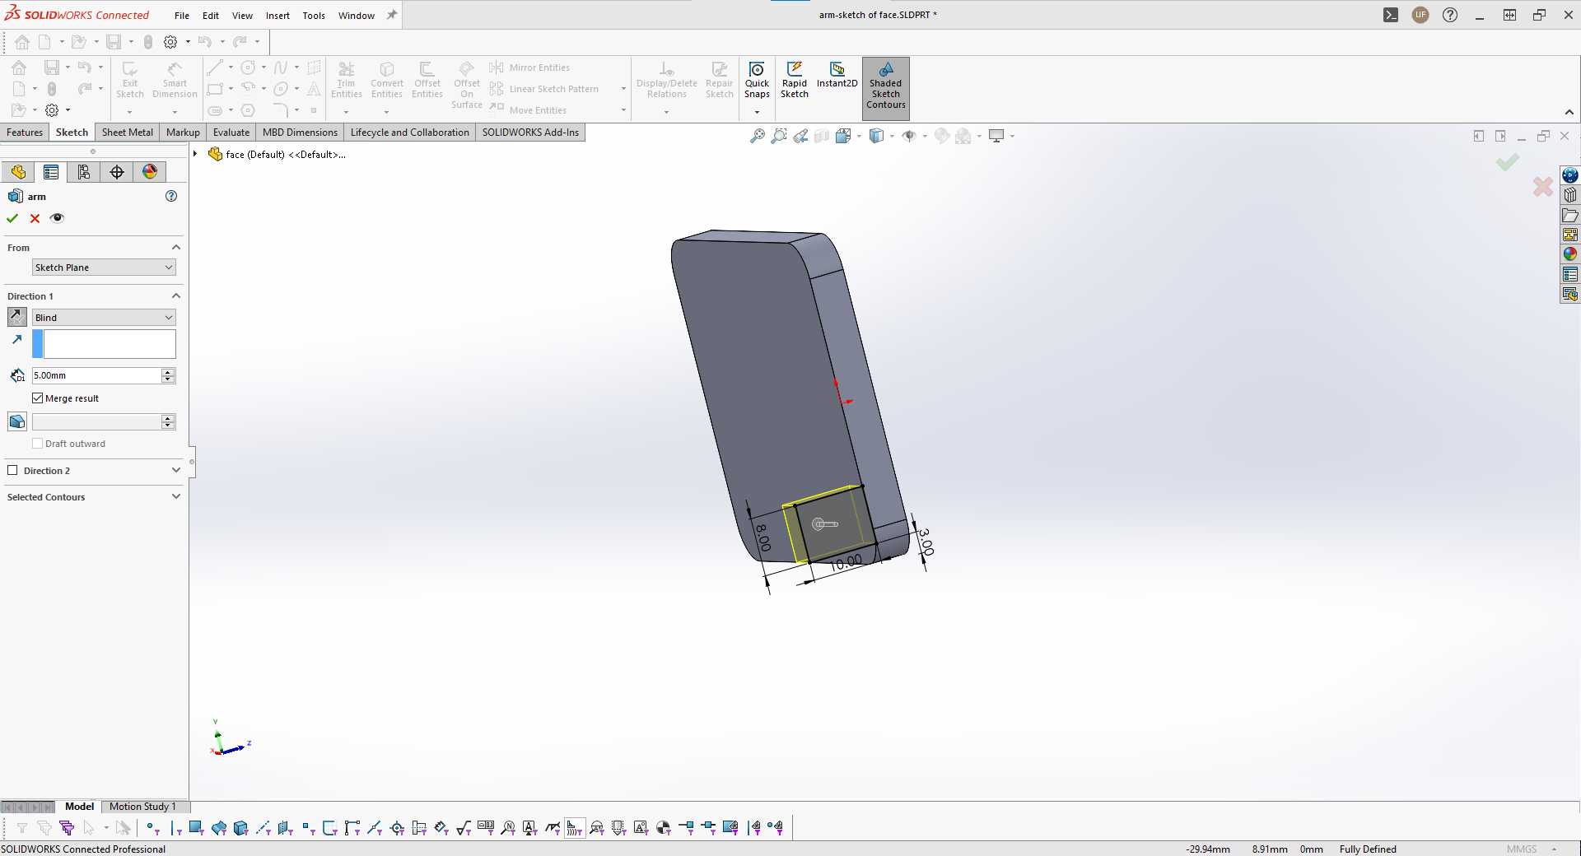Open the ConfigurationManager tab
This screenshot has height=856, width=1581.
pyautogui.click(x=84, y=171)
